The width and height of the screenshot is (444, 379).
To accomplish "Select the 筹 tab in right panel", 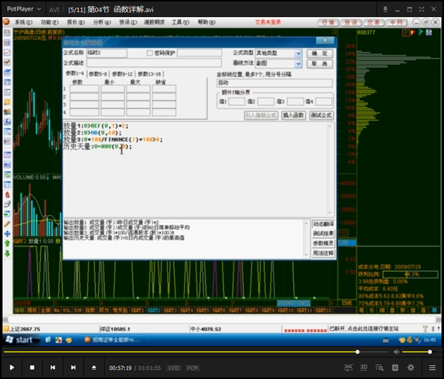I will (x=435, y=310).
